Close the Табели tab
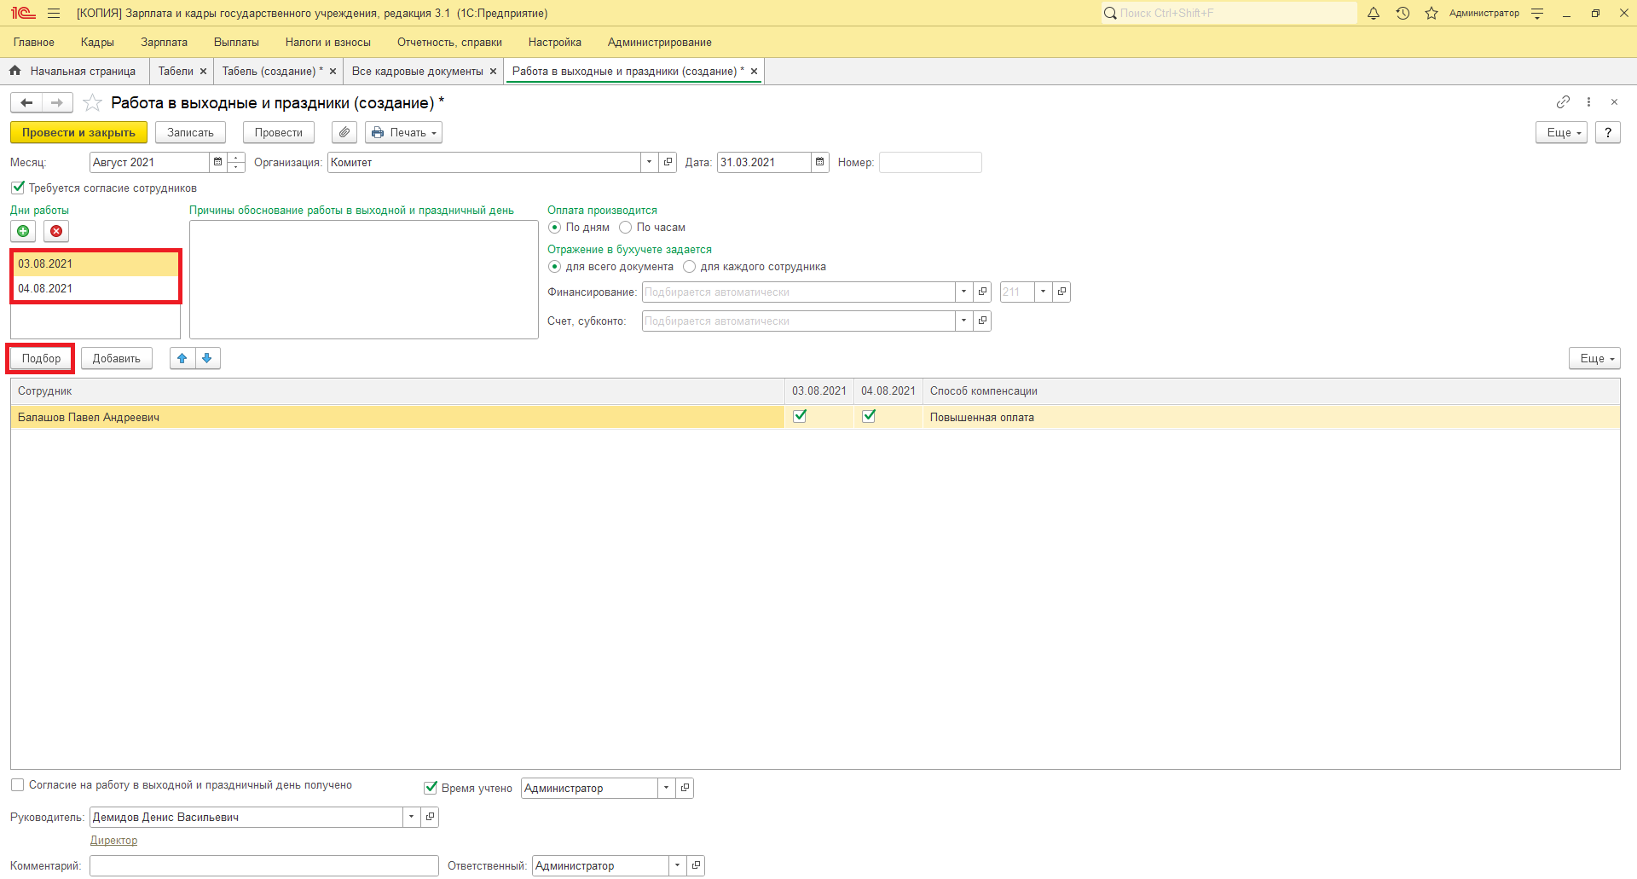This screenshot has height=879, width=1637. coord(203,72)
